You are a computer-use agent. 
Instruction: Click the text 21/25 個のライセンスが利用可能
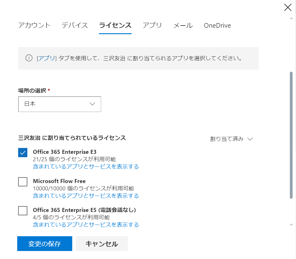tap(74, 159)
